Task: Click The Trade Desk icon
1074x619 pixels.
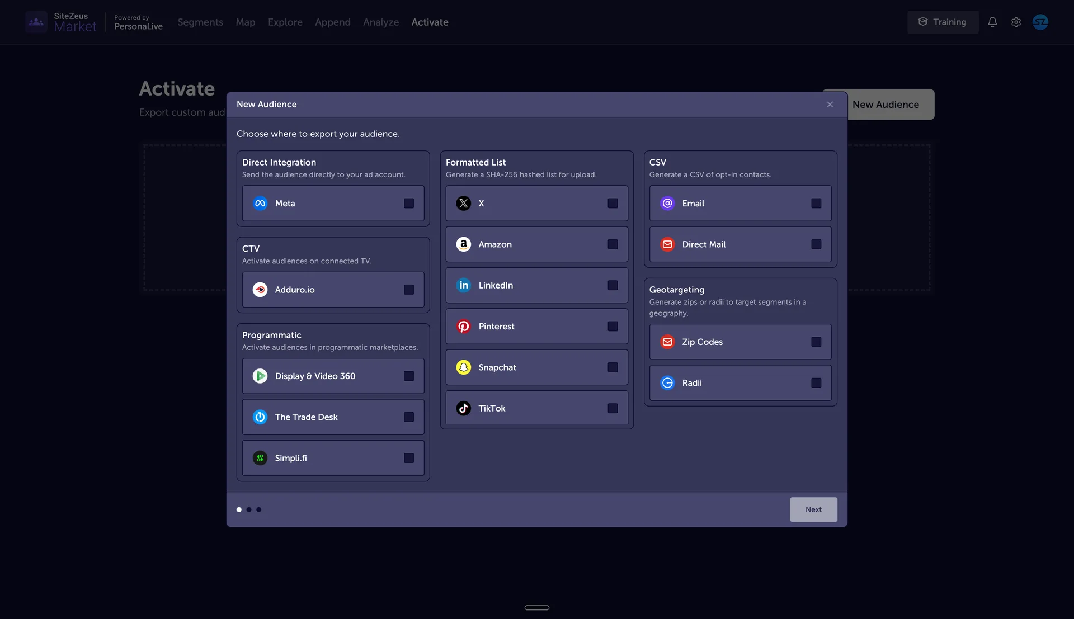Action: click(x=260, y=417)
